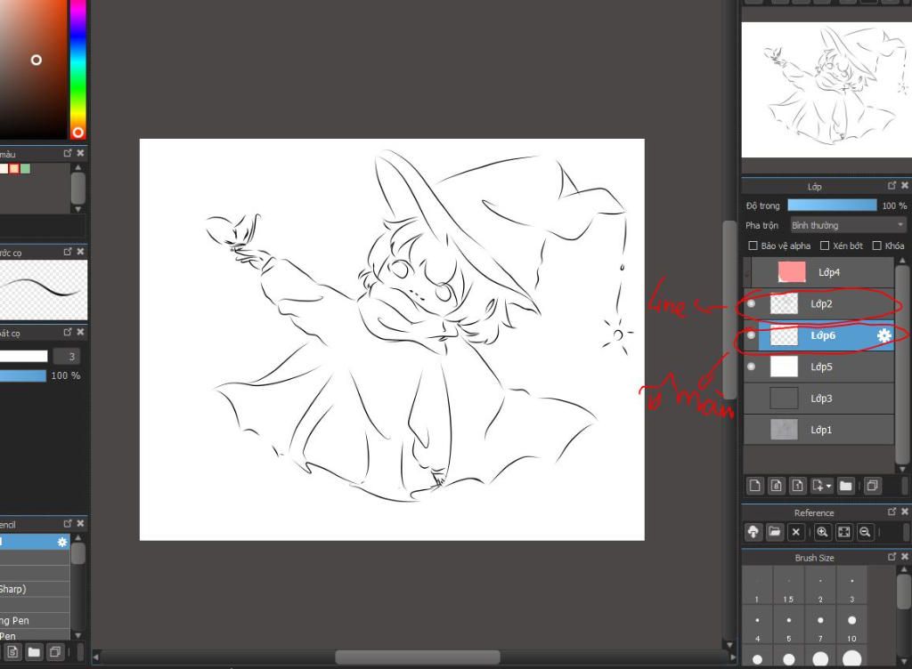Fit reference image to panel

[844, 532]
